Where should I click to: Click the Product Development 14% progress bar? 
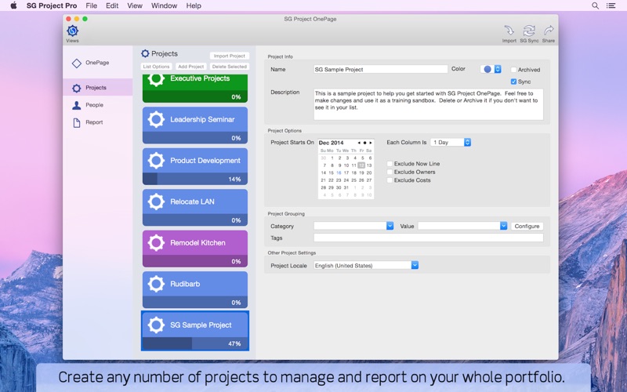(195, 179)
